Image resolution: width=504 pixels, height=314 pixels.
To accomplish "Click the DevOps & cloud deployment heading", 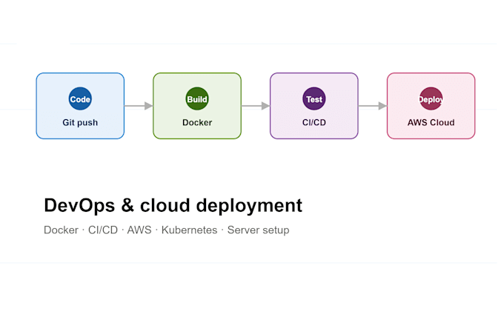I will coord(173,205).
